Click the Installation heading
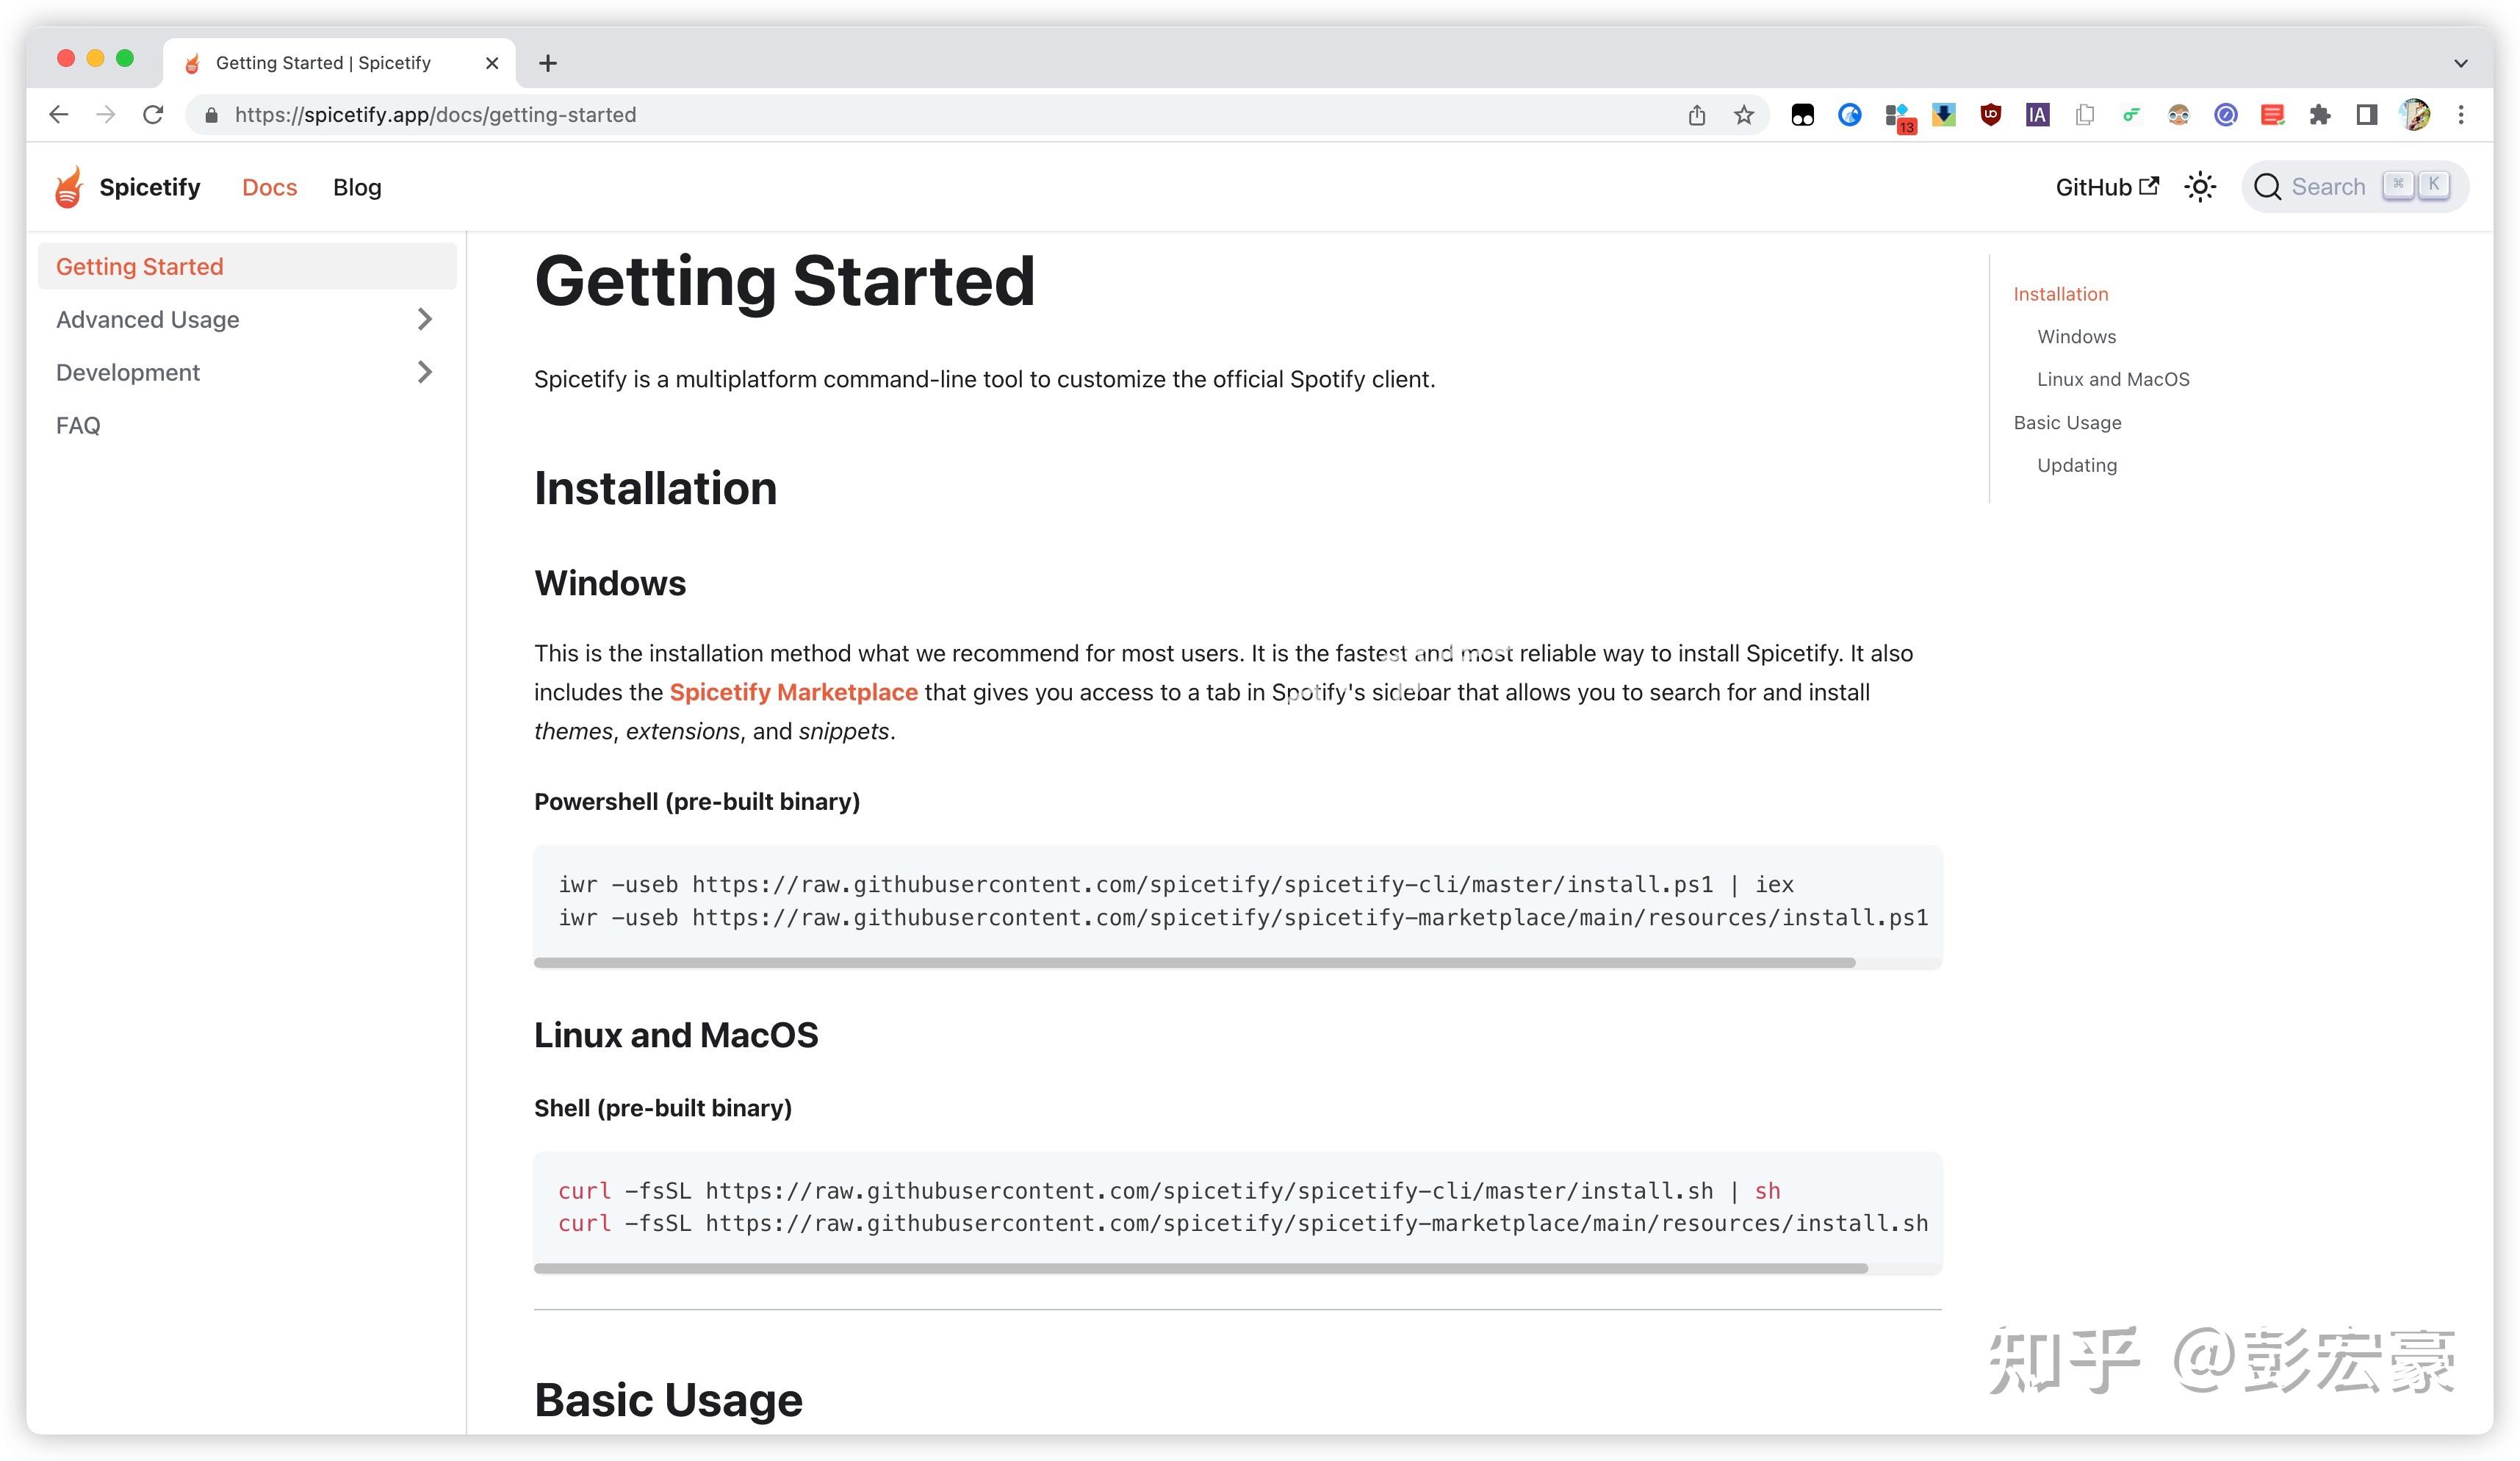 [x=655, y=488]
